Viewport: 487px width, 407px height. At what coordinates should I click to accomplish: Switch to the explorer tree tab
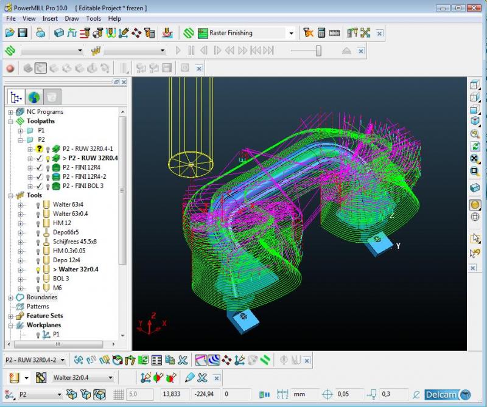click(x=16, y=97)
